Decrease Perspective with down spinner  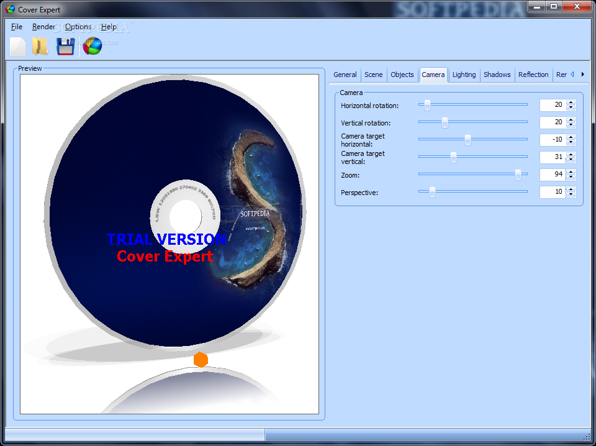tap(571, 195)
